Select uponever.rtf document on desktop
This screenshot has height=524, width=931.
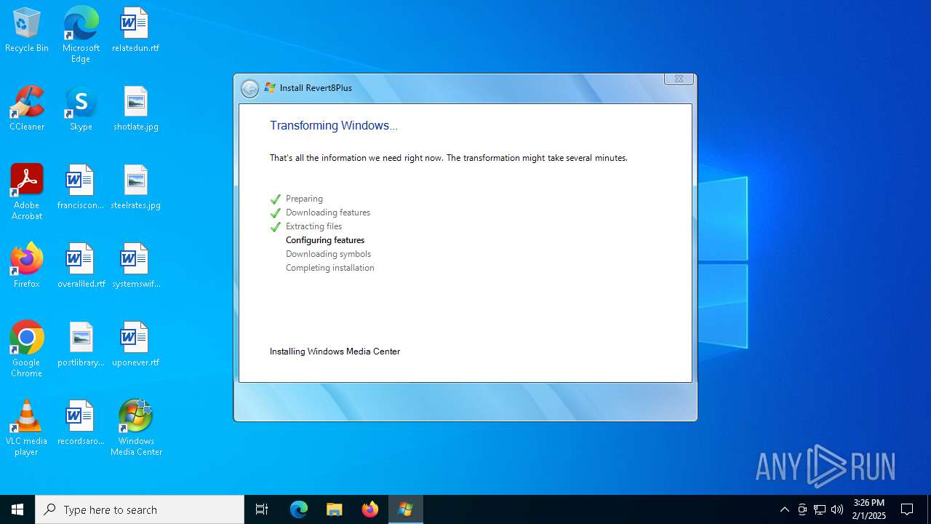click(x=135, y=345)
